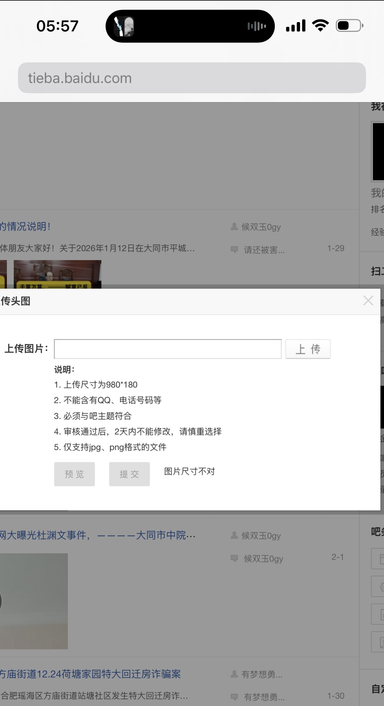
Task: Open author 候双玉0gy of 情况说明 post
Action: 261,227
